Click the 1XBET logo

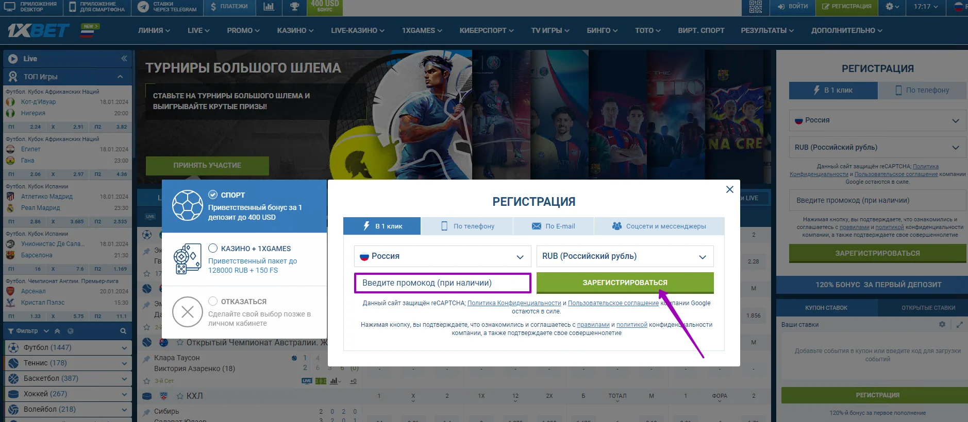38,31
